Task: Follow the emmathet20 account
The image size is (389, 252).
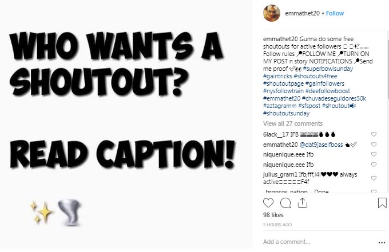Action: tap(335, 13)
